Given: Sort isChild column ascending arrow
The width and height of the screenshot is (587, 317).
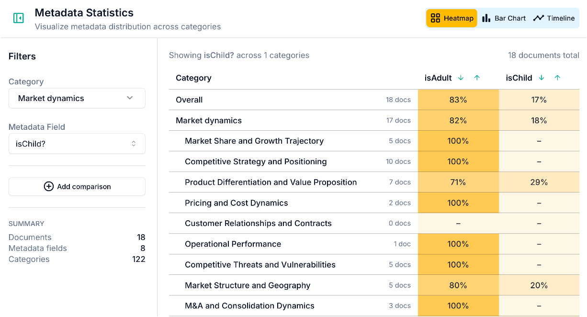Looking at the screenshot, I should click(x=557, y=78).
